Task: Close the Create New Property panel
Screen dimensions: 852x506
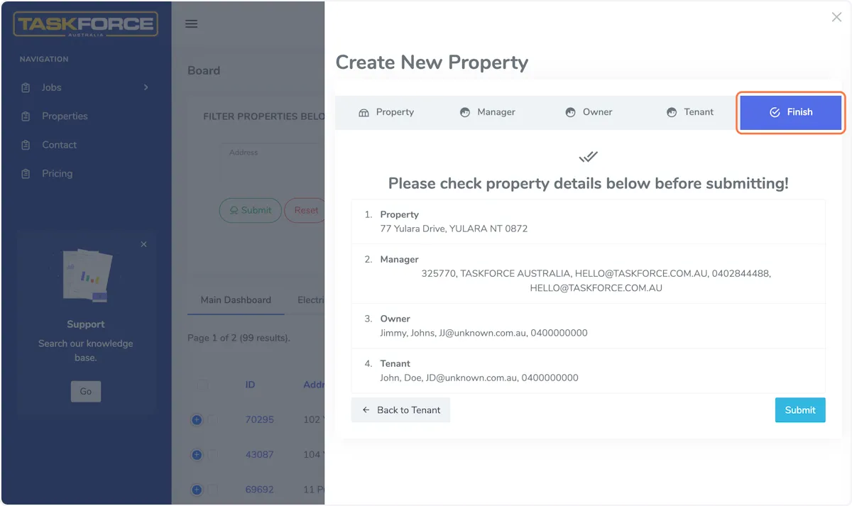Action: 836,17
